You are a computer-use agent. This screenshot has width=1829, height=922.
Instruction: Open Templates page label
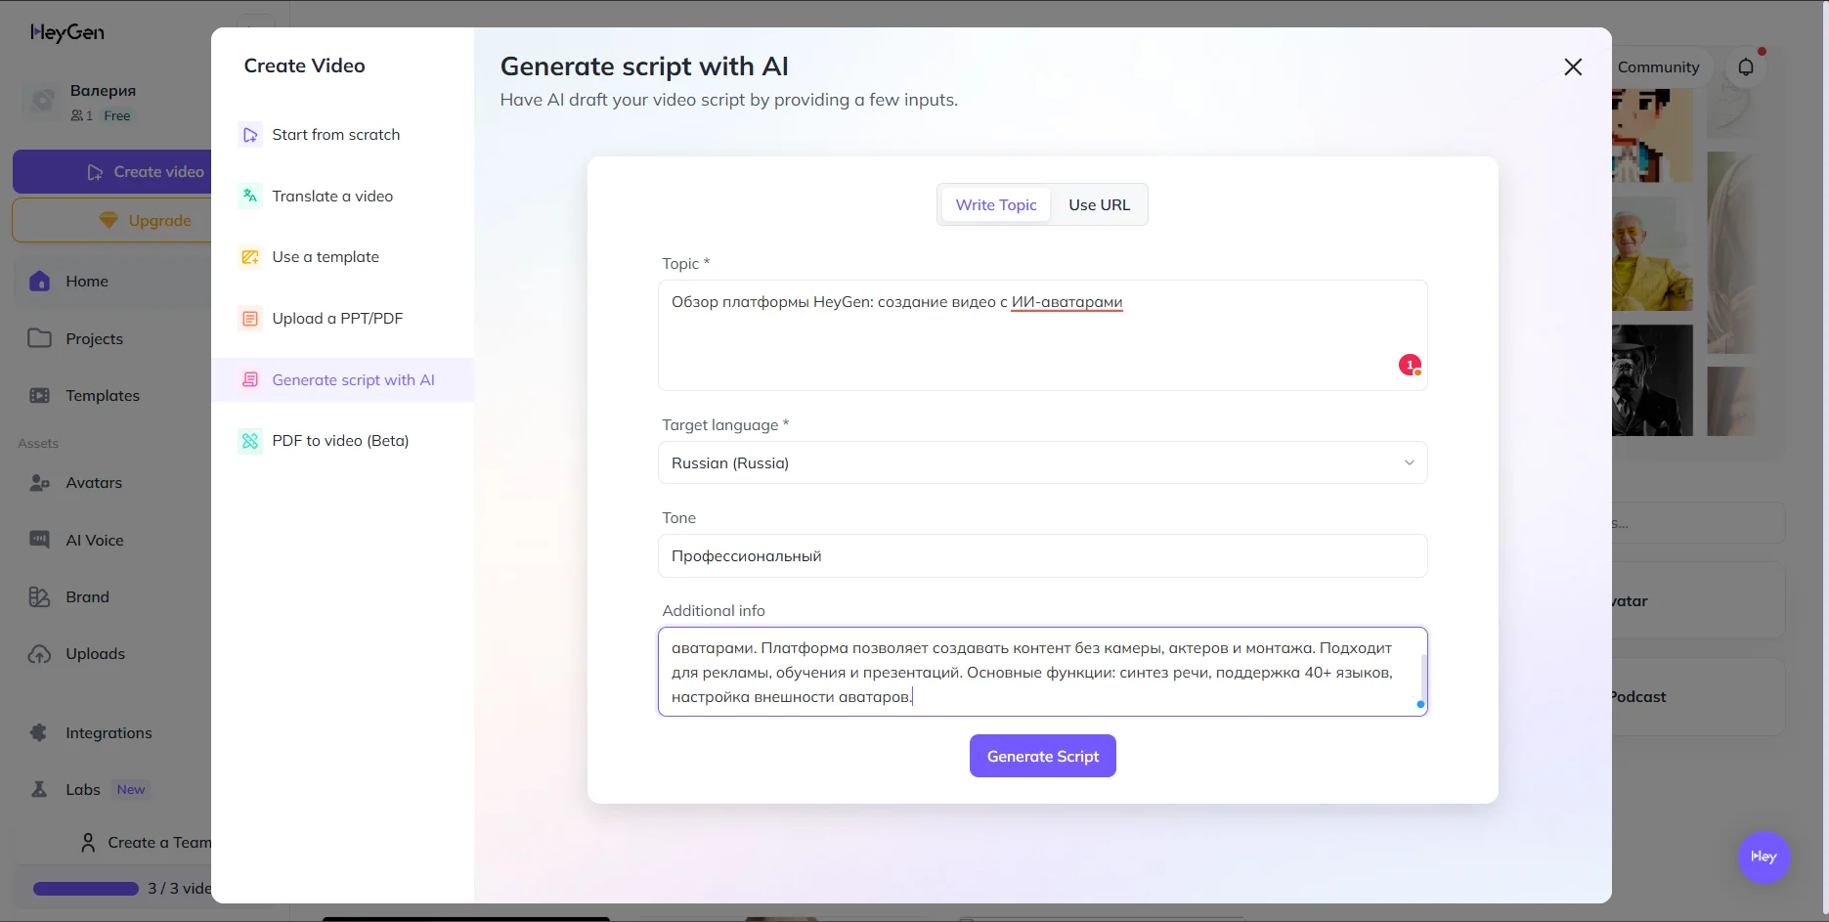pyautogui.click(x=103, y=396)
